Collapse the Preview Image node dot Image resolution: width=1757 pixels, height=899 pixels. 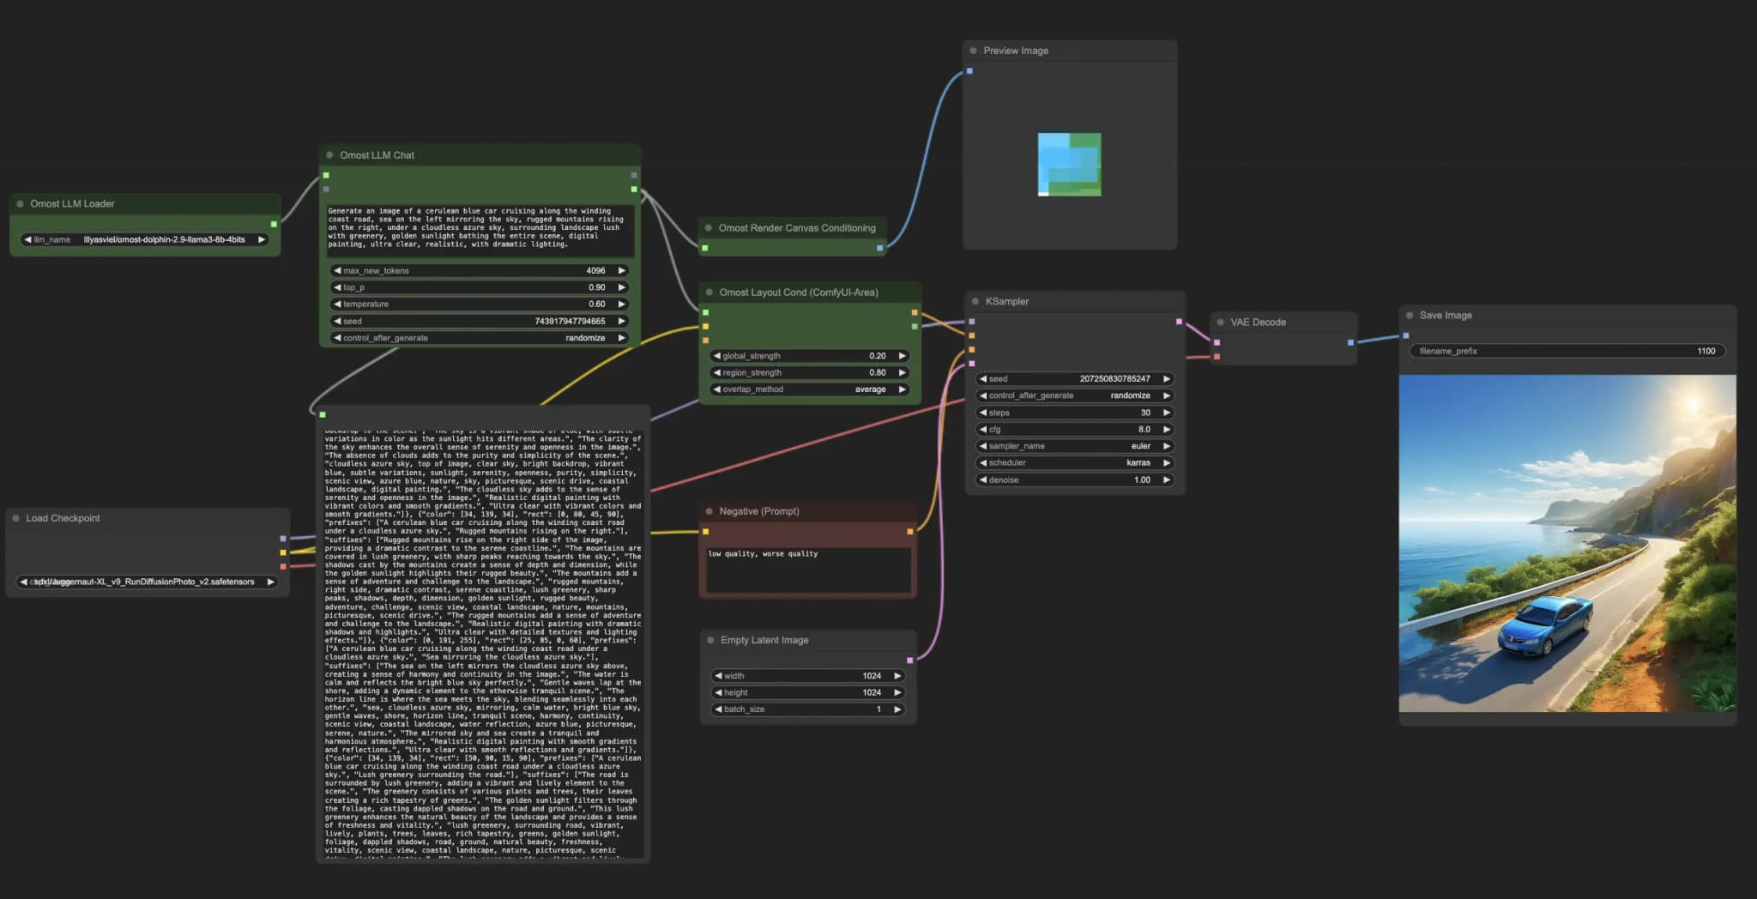click(973, 51)
